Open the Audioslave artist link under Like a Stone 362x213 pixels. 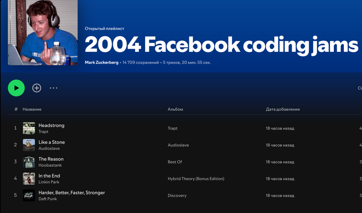tap(49, 148)
